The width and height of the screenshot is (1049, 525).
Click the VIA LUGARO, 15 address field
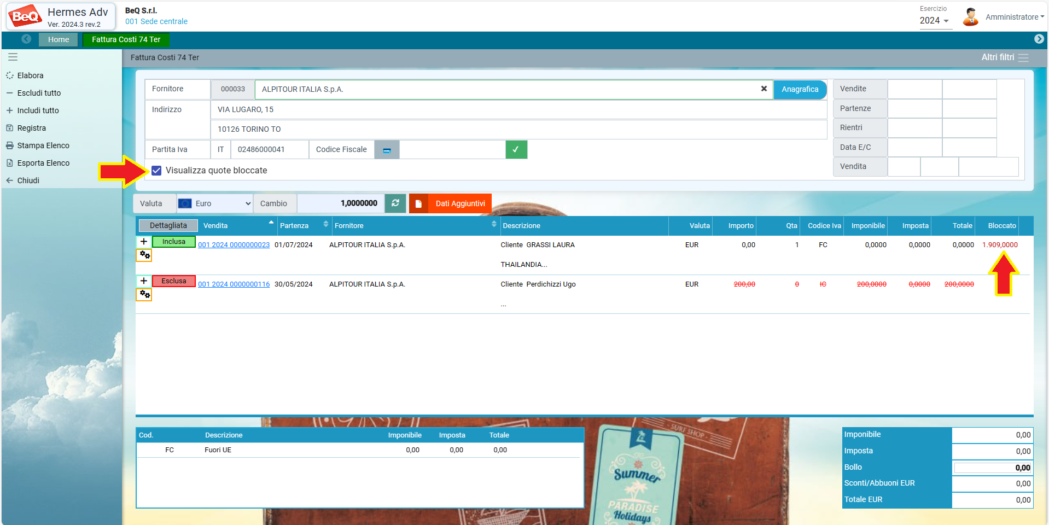coord(518,109)
